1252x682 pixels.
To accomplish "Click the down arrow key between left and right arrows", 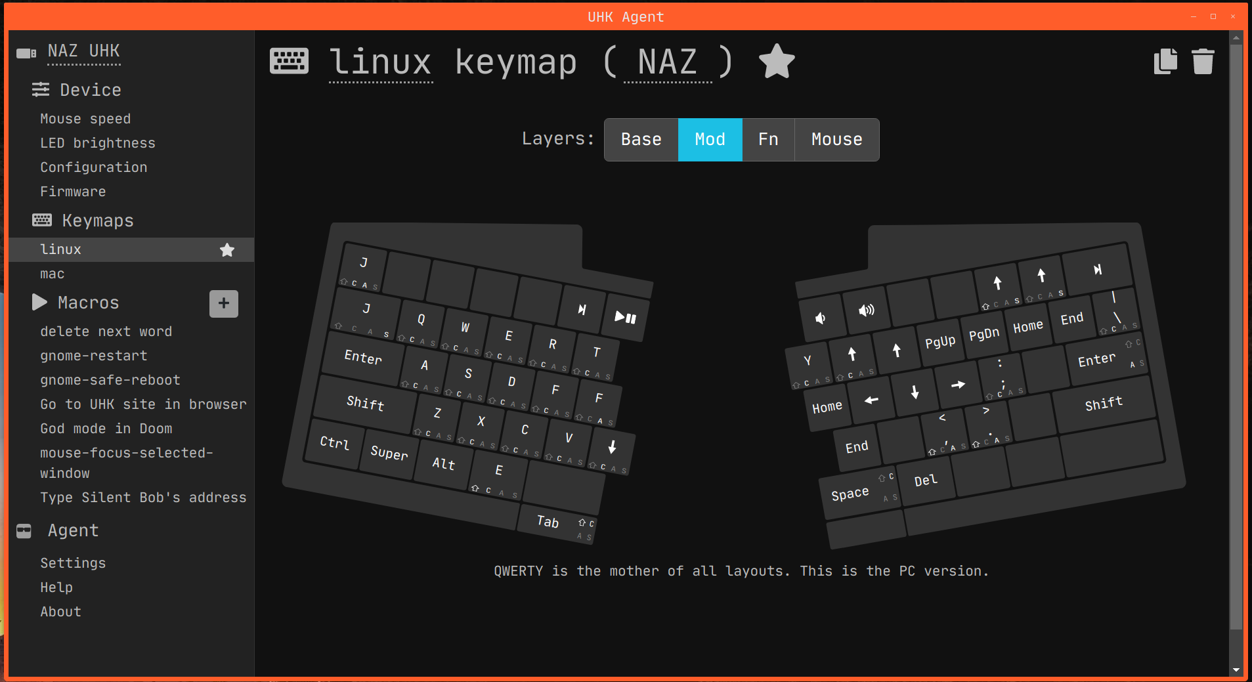I will [915, 393].
